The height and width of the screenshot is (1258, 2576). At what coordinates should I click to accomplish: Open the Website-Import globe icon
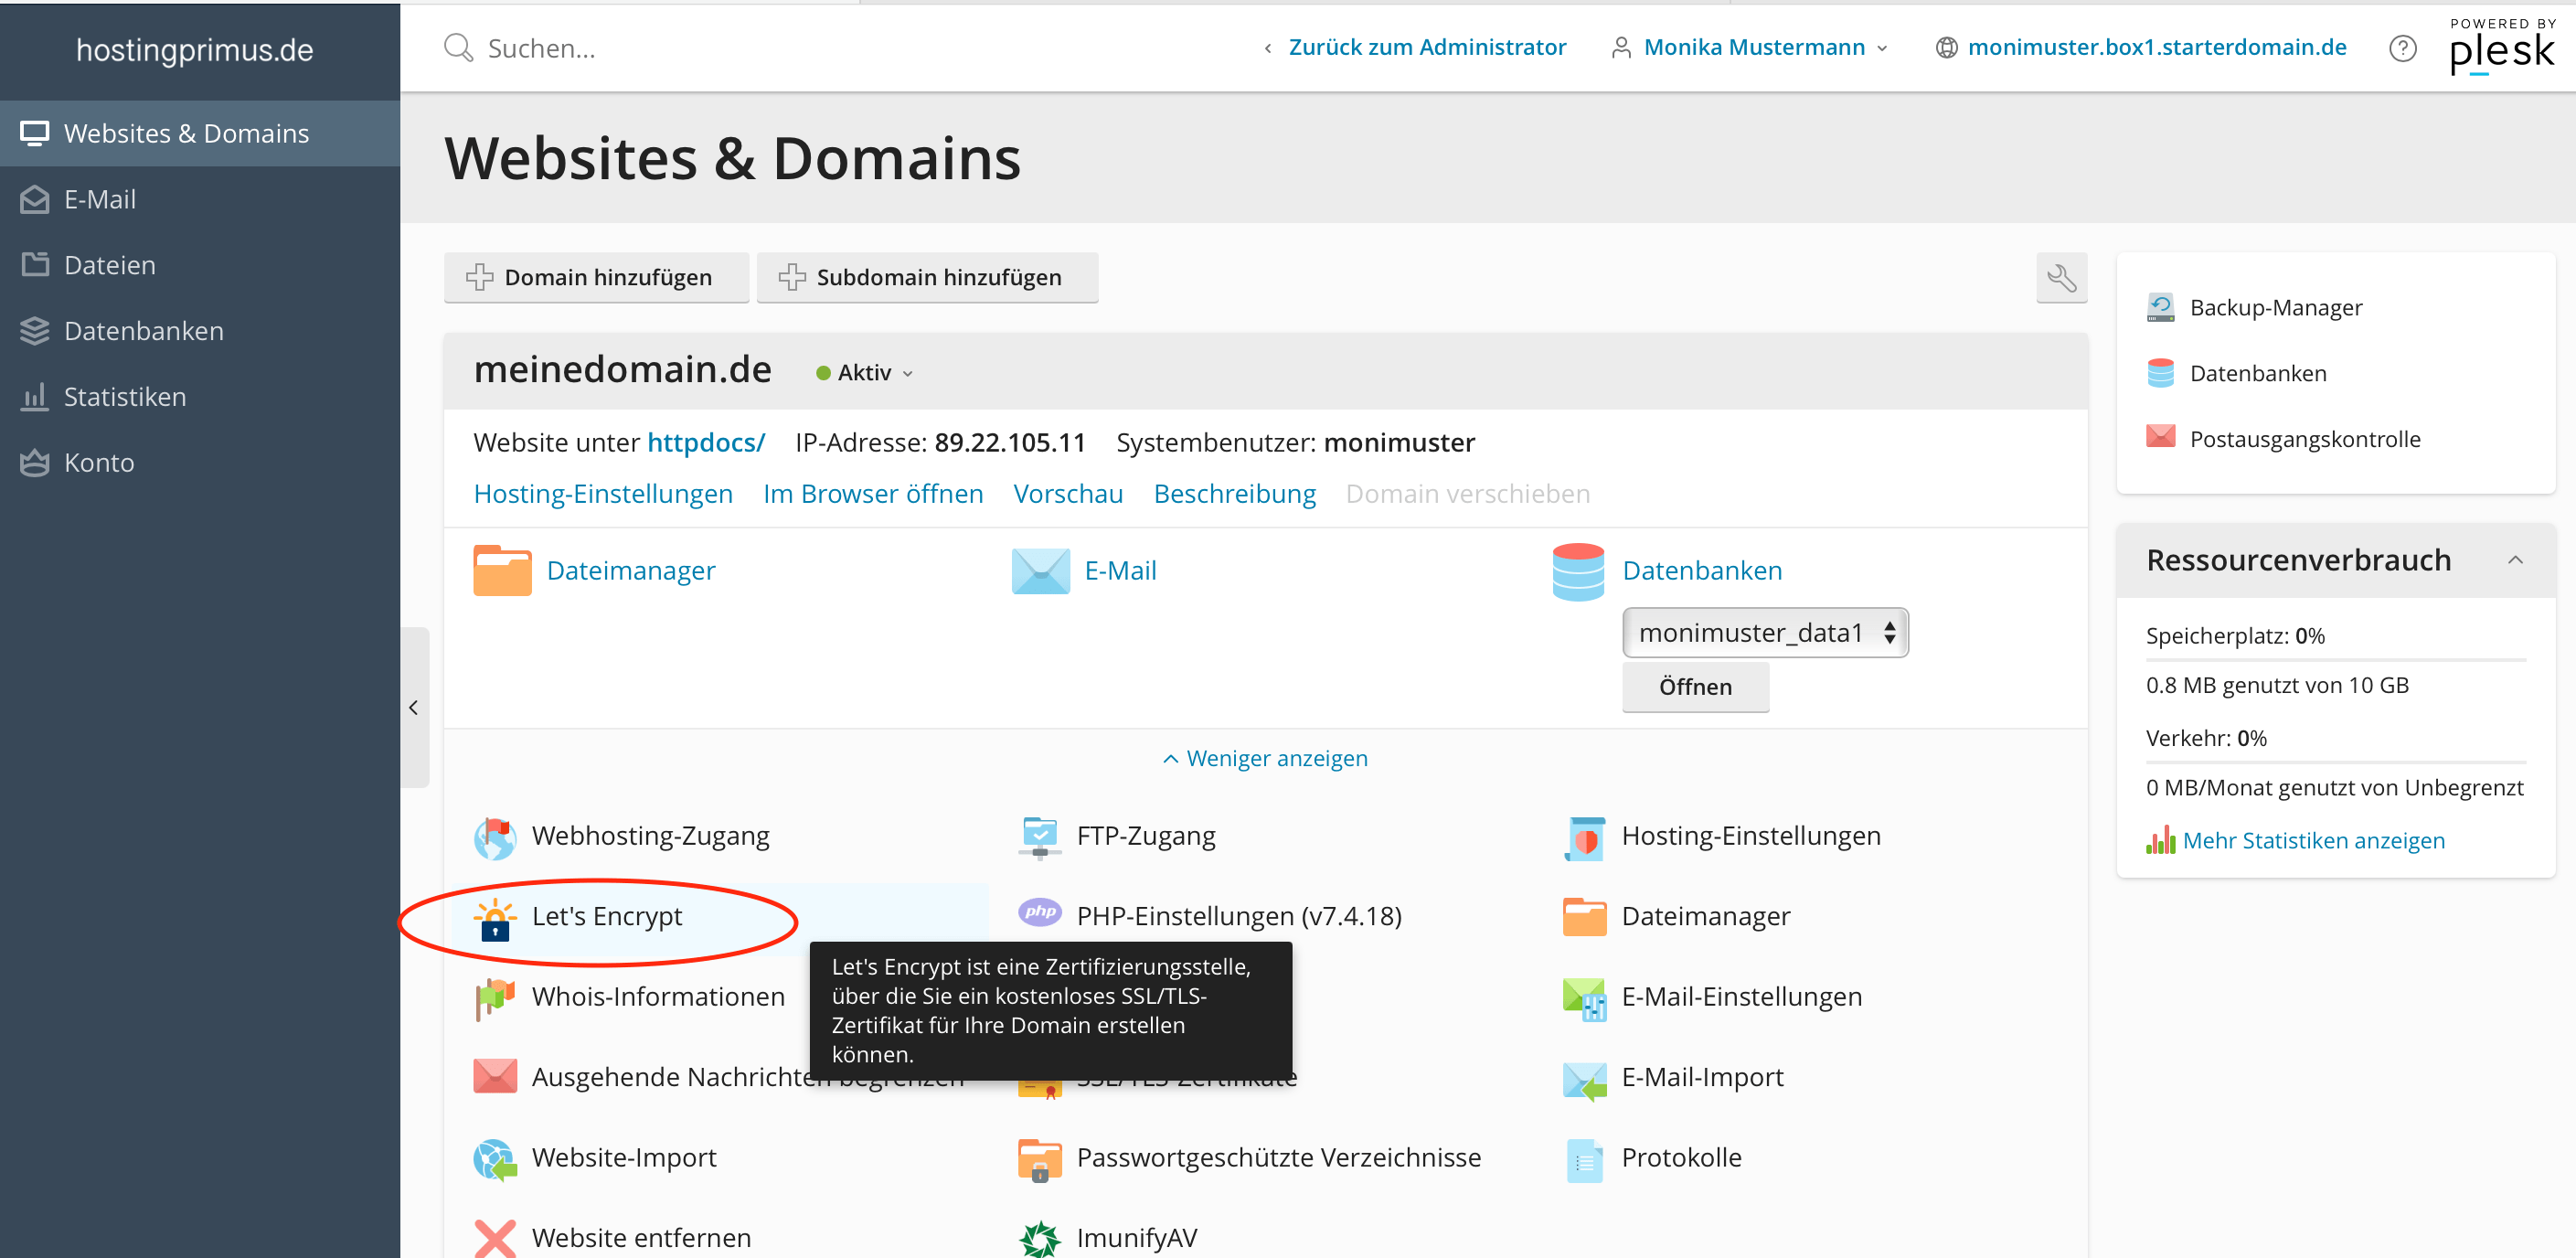495,1159
